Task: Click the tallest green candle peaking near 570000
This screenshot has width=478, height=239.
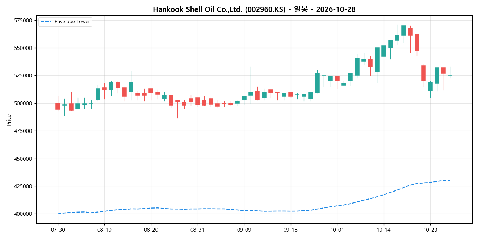Action: coord(403,30)
